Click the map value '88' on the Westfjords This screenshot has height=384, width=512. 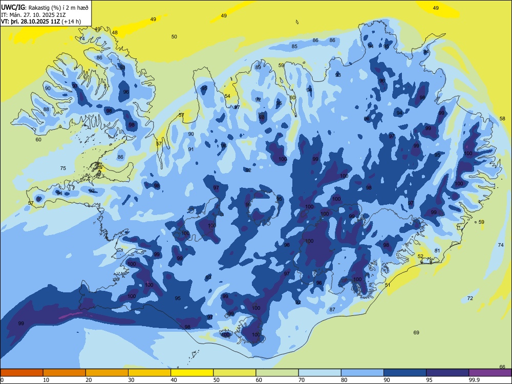point(47,109)
